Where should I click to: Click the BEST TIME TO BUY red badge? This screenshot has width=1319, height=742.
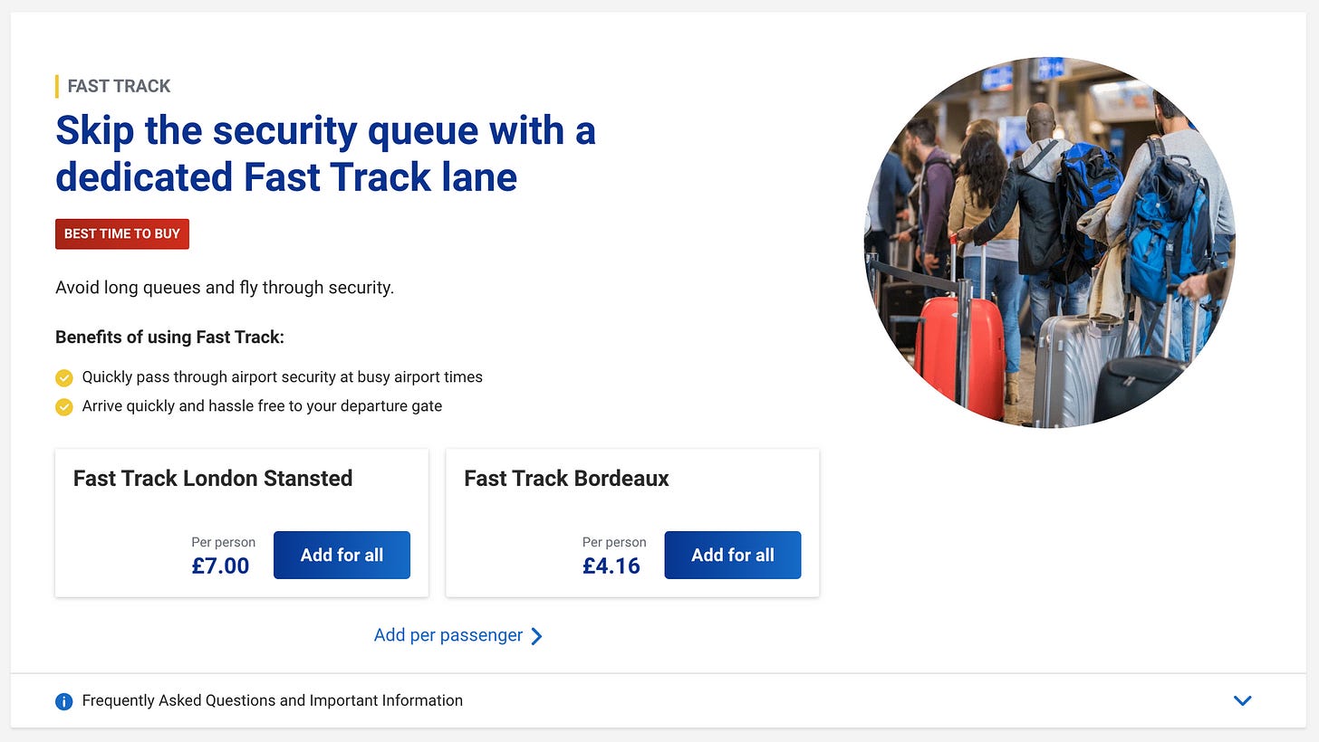(x=121, y=233)
